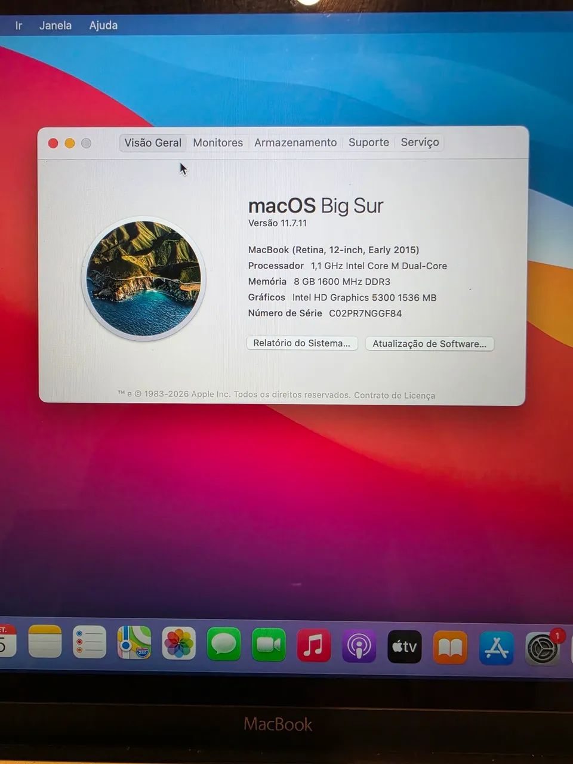
Task: Launch Apple TV from the Dock
Action: coord(405,646)
